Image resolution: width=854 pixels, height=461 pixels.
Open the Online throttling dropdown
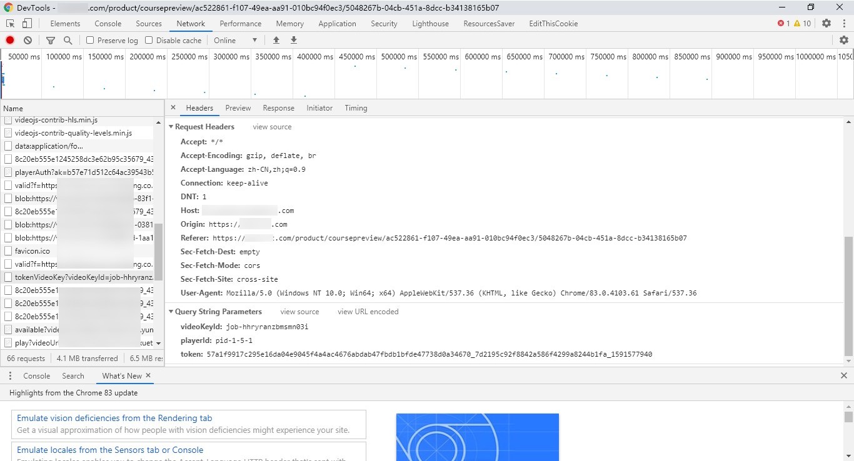(x=236, y=40)
